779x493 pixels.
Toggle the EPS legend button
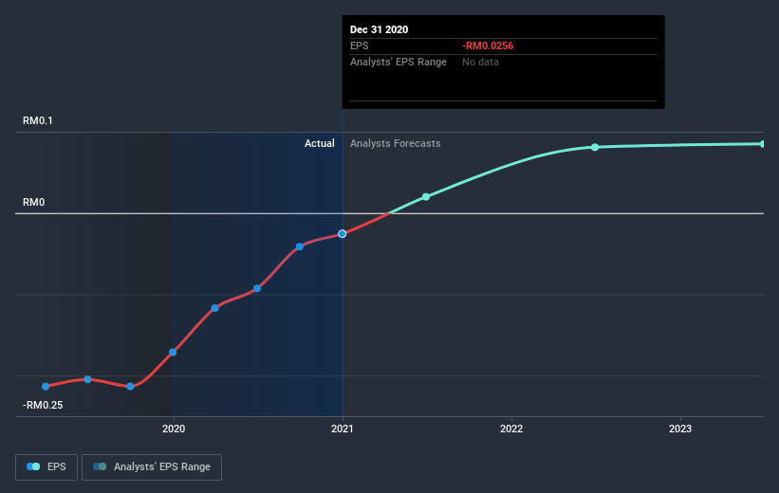coord(46,467)
